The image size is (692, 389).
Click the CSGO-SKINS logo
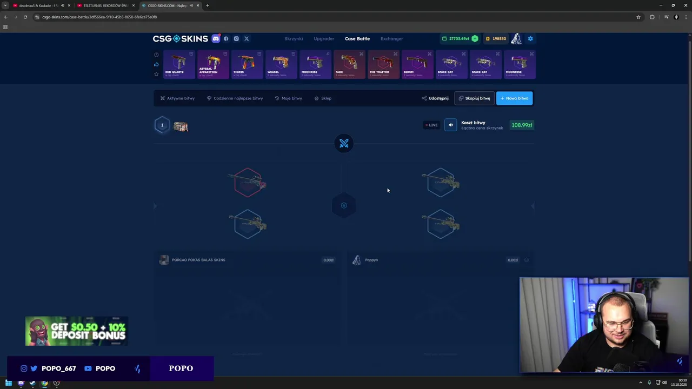pyautogui.click(x=180, y=38)
